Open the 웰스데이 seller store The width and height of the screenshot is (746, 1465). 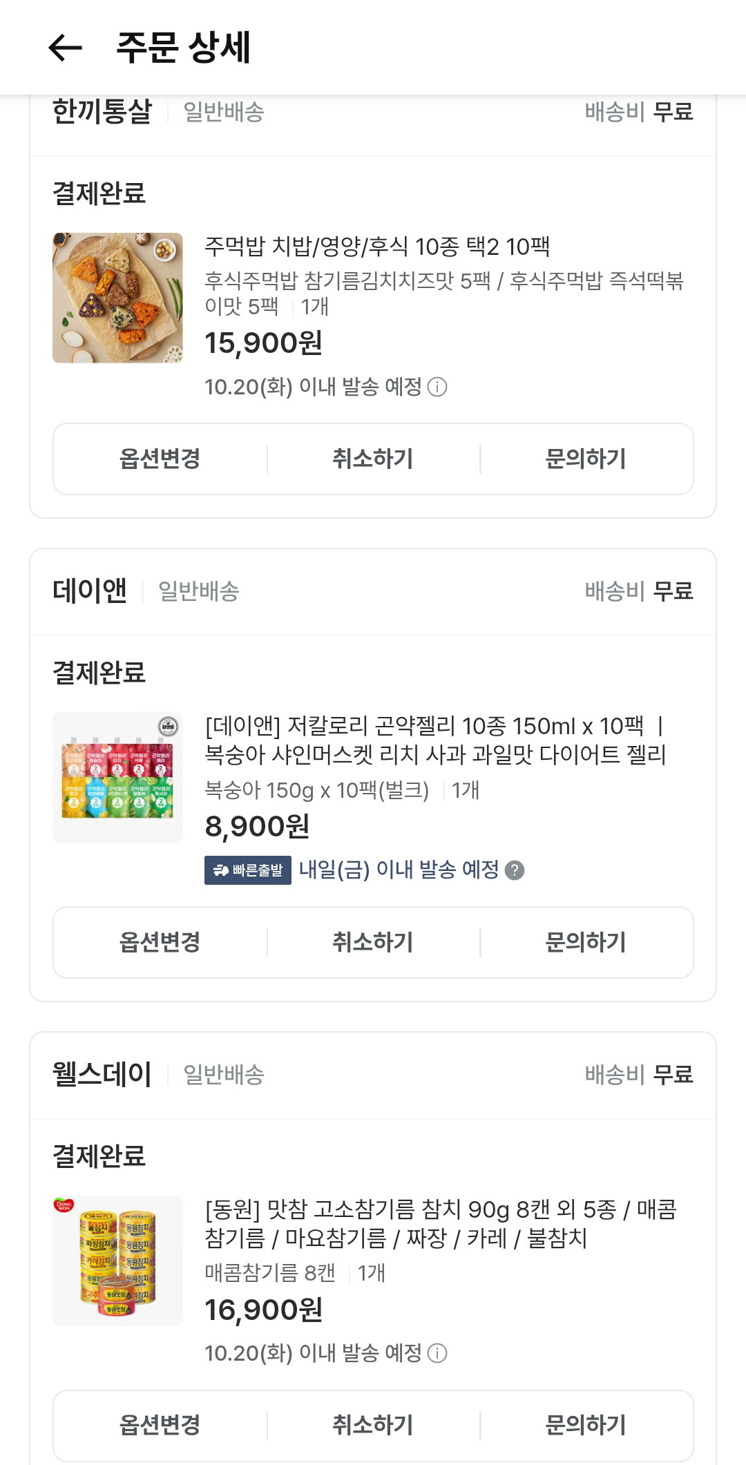(102, 1075)
